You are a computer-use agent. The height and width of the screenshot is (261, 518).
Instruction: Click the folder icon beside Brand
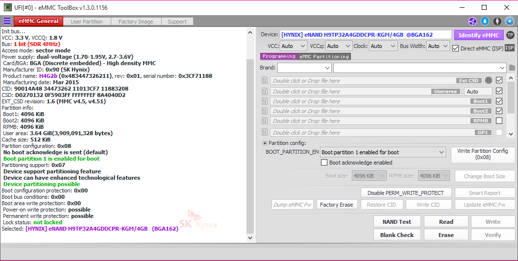click(512, 68)
